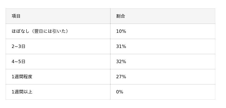Click blank area right of 2~3日 text
This screenshot has height=108, width=226.
pos(68,47)
